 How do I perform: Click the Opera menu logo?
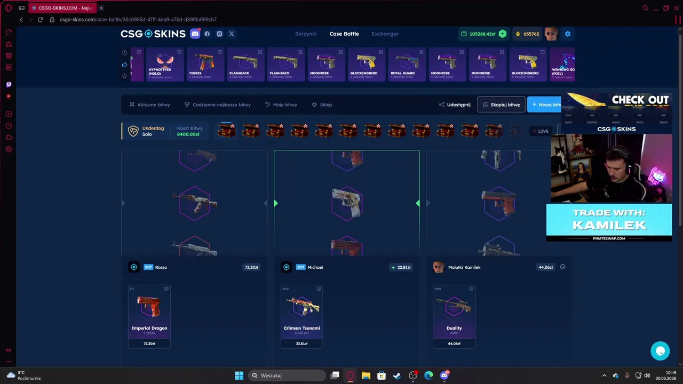click(x=9, y=8)
